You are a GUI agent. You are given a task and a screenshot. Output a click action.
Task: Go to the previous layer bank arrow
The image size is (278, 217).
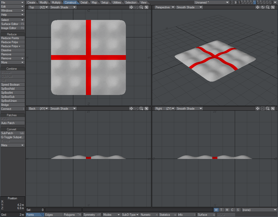point(232,3)
